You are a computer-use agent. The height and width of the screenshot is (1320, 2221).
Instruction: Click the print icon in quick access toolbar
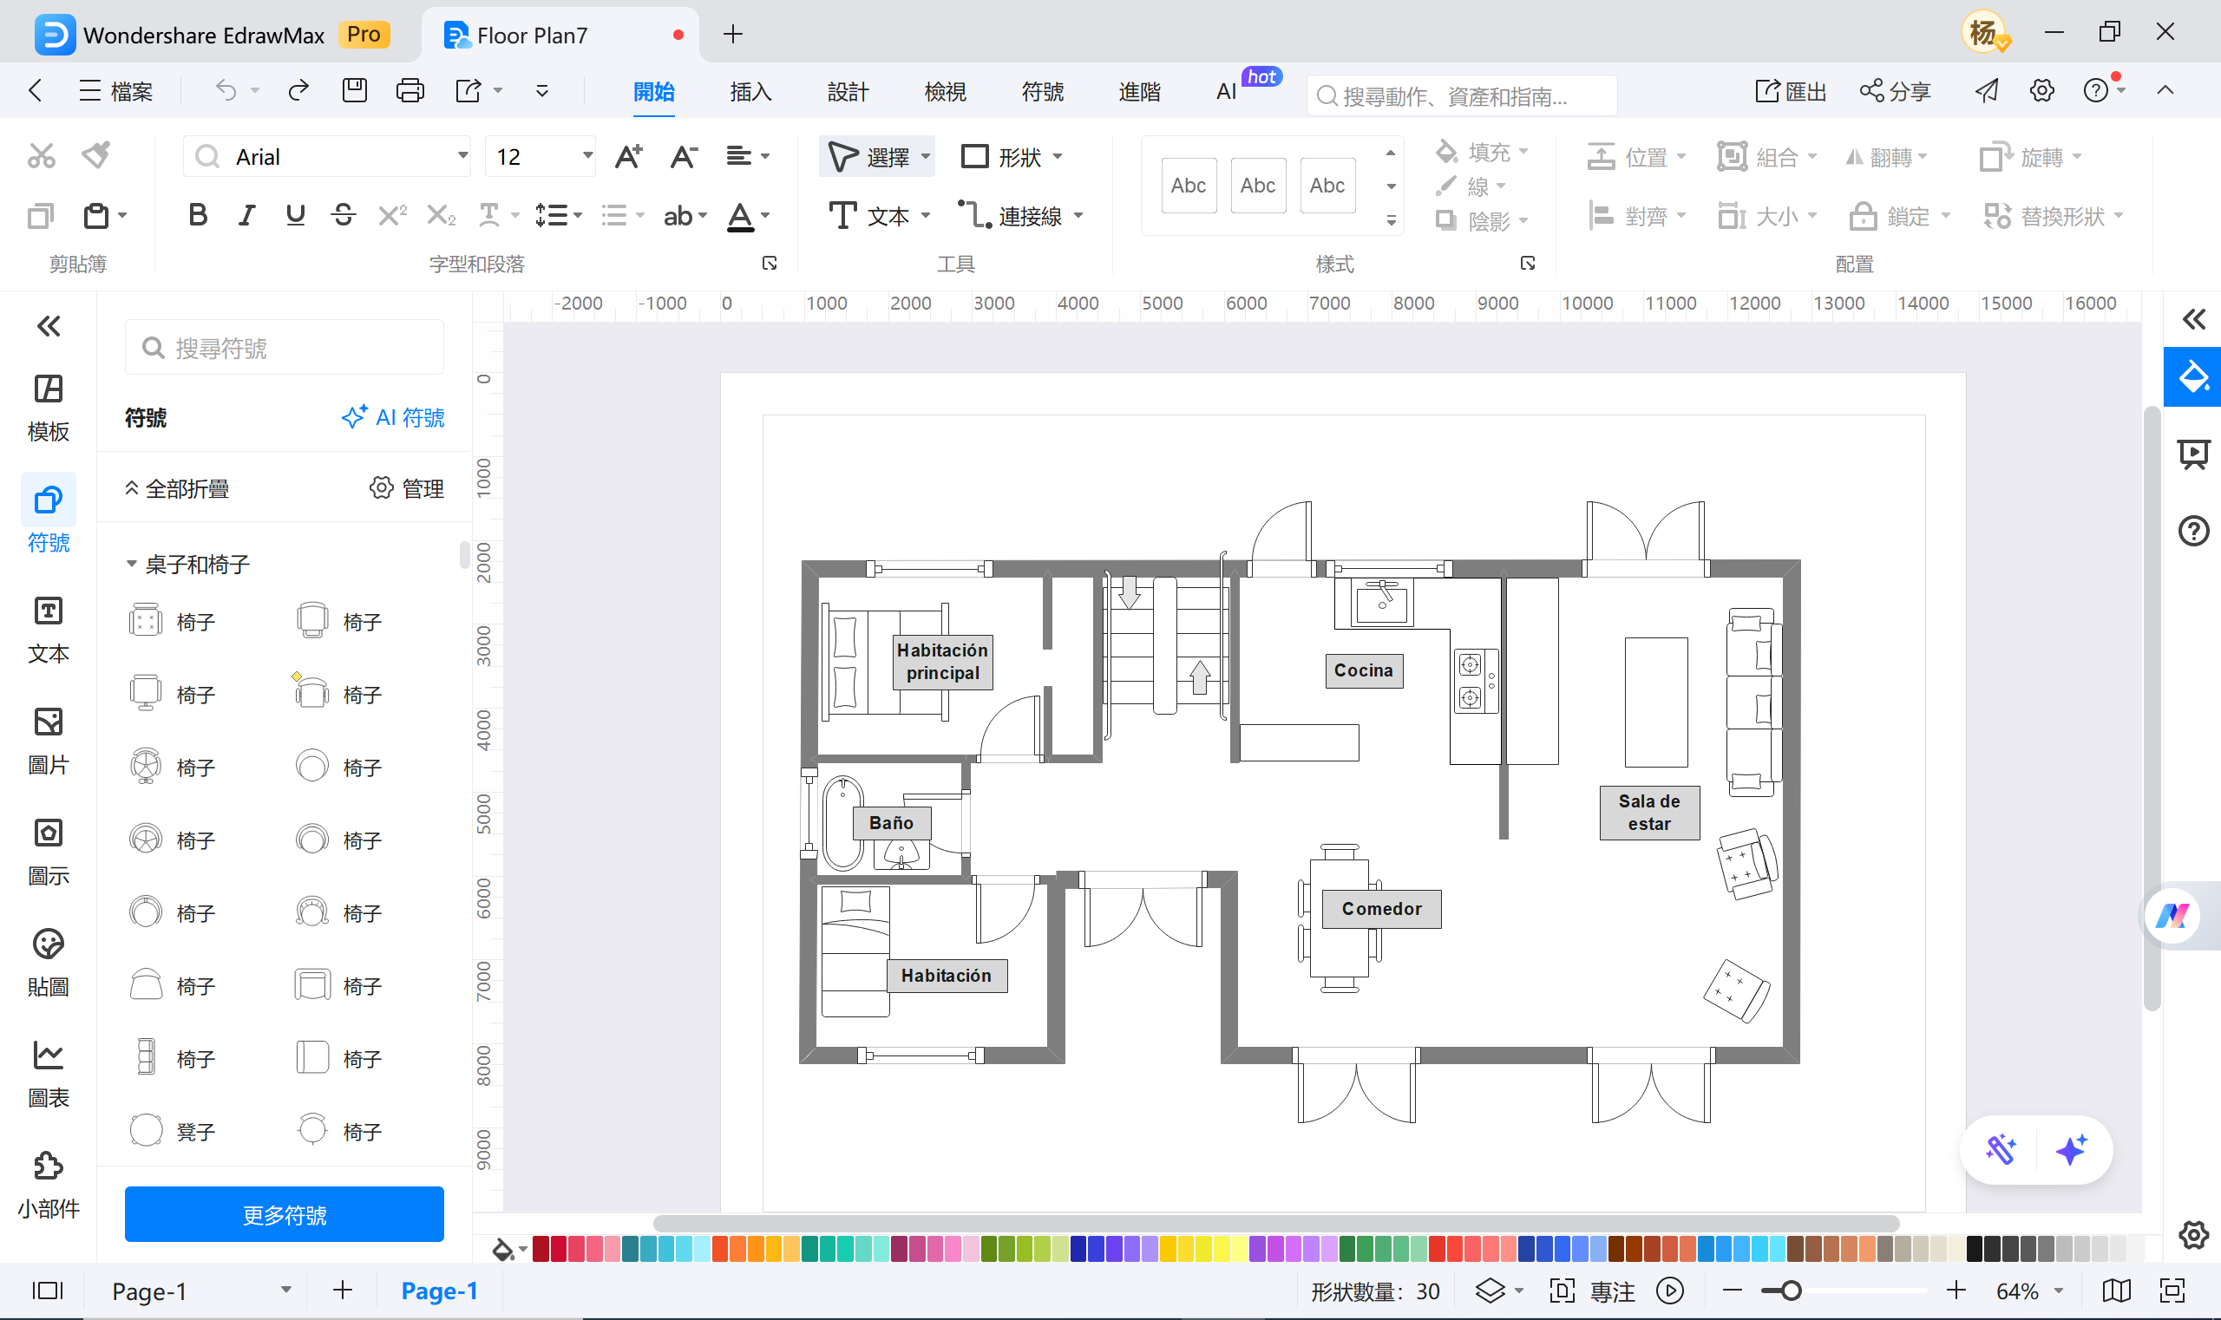pos(409,90)
